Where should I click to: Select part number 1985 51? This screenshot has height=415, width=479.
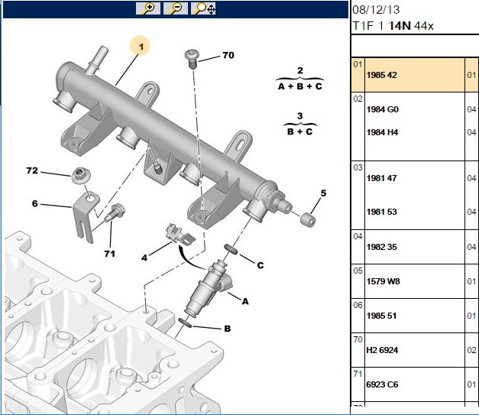click(x=381, y=316)
